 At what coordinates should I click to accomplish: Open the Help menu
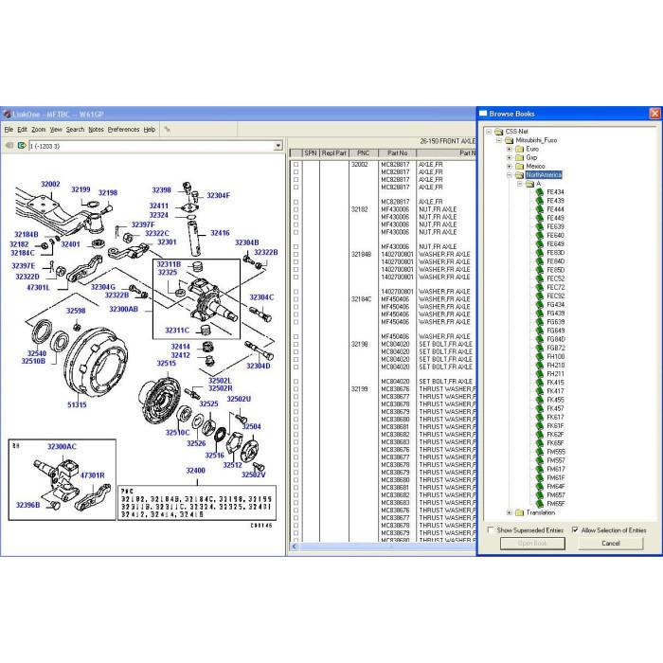[x=150, y=130]
